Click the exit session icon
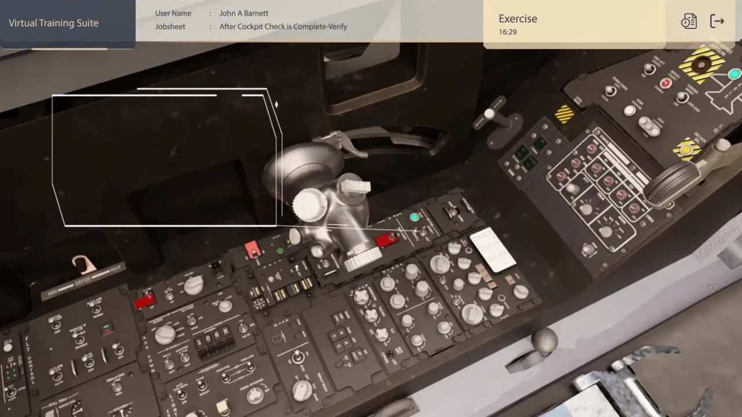Image resolution: width=742 pixels, height=417 pixels. [x=717, y=21]
